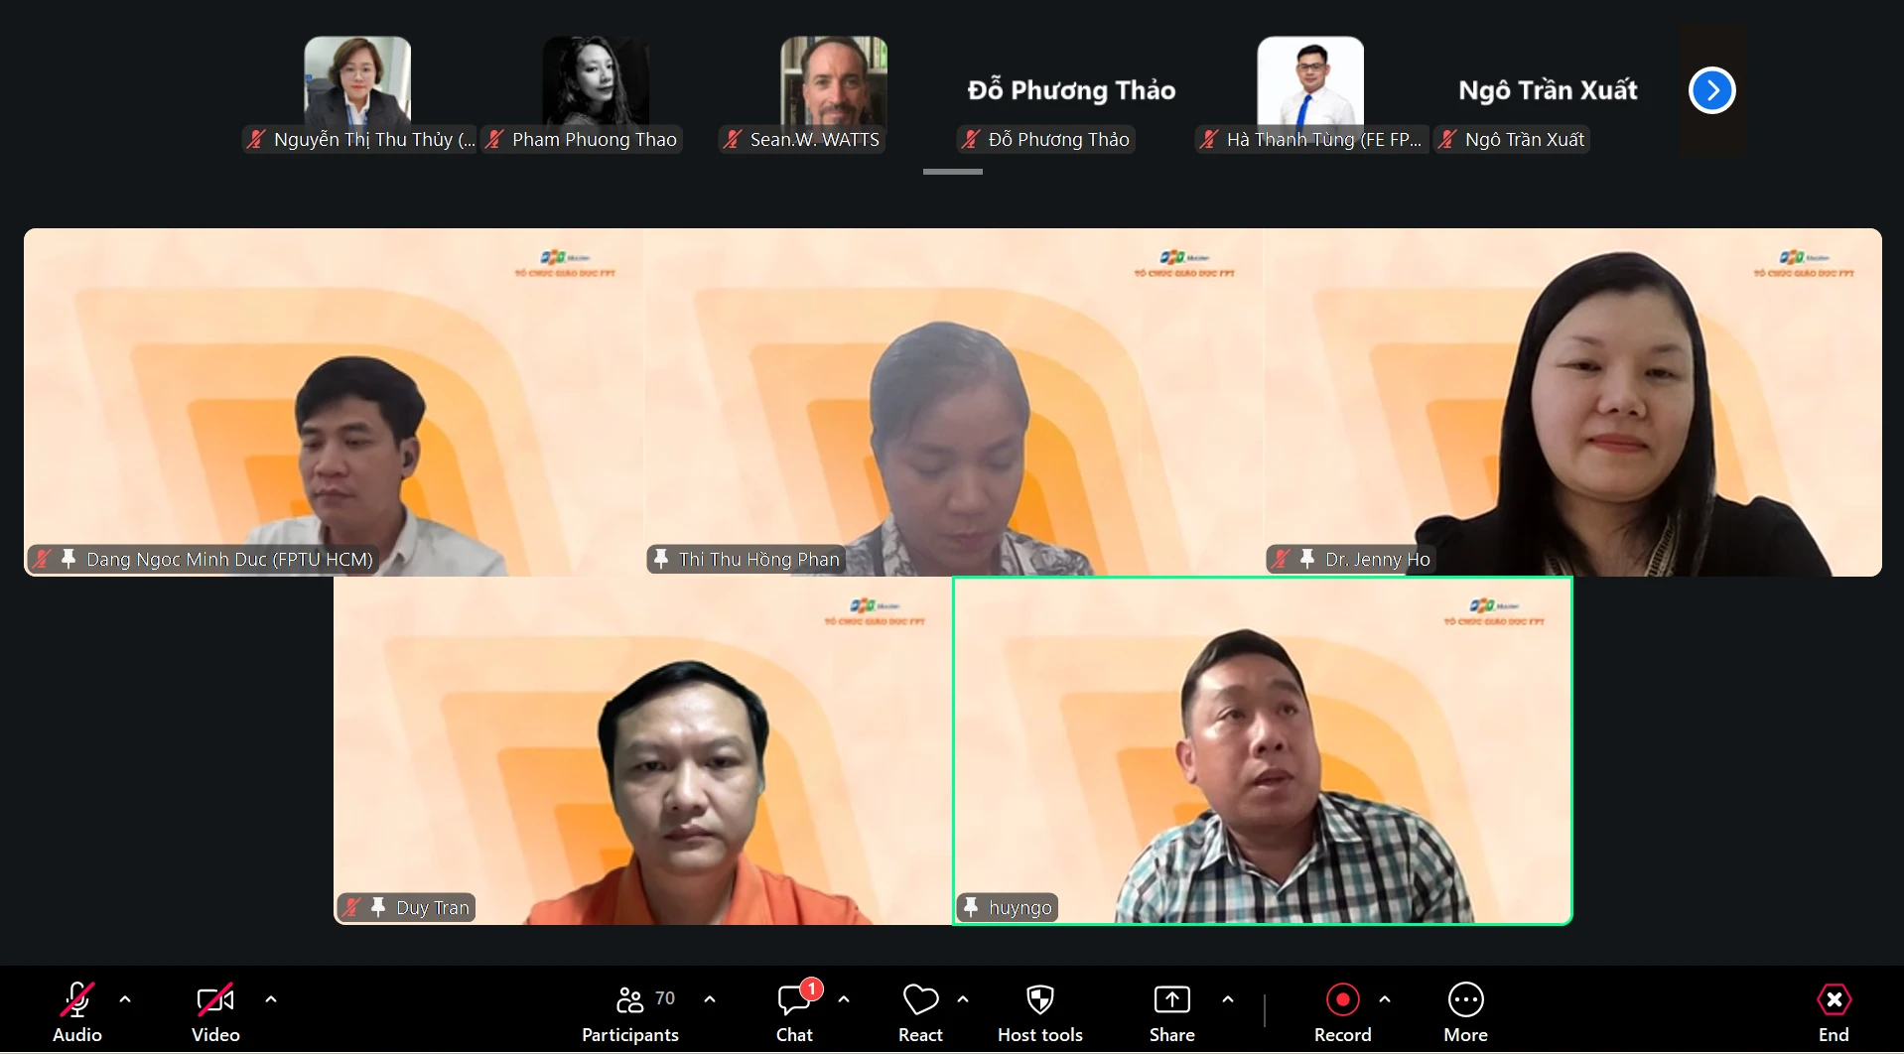The image size is (1904, 1054).
Task: Click the pin icon on Duy Tran
Action: click(378, 907)
